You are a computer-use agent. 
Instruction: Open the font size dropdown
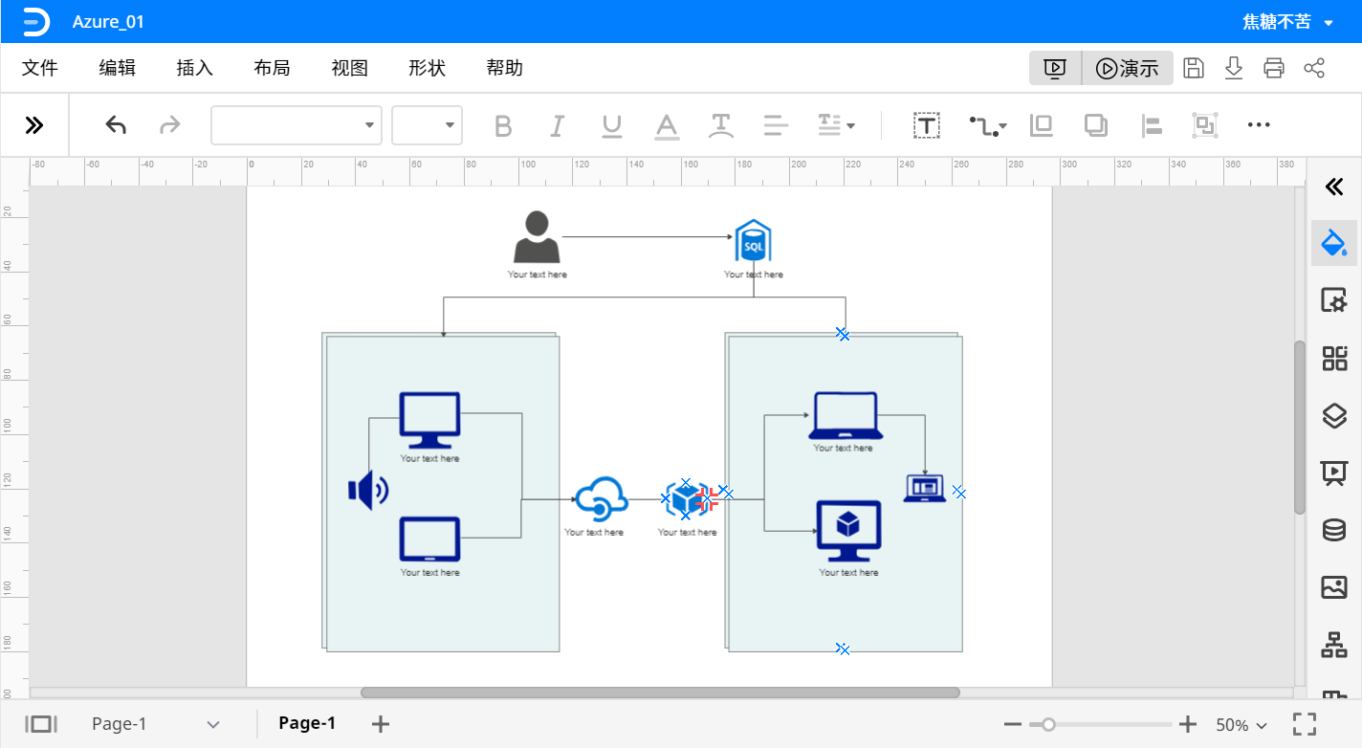427,125
